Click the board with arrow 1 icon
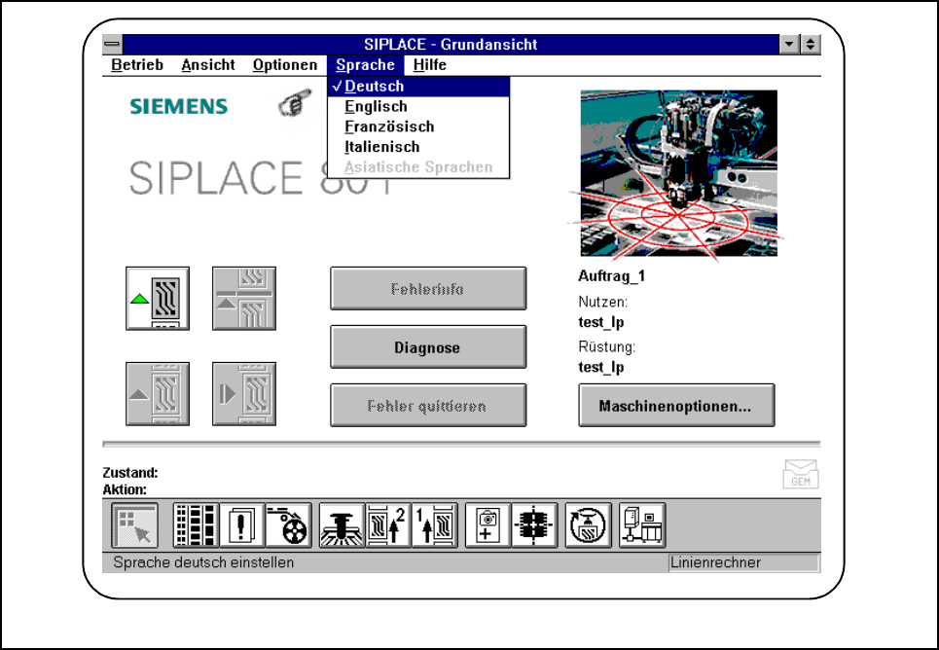Screen dimensions: 939x650 coord(435,525)
